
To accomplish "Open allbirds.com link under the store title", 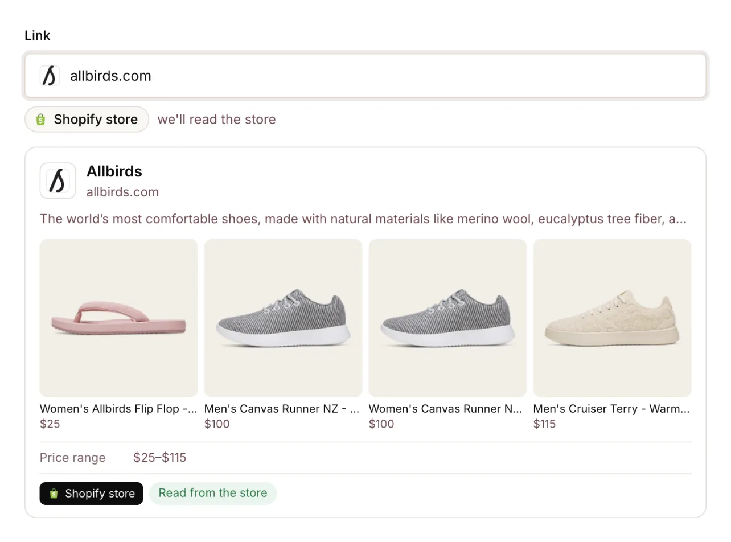I will (122, 192).
